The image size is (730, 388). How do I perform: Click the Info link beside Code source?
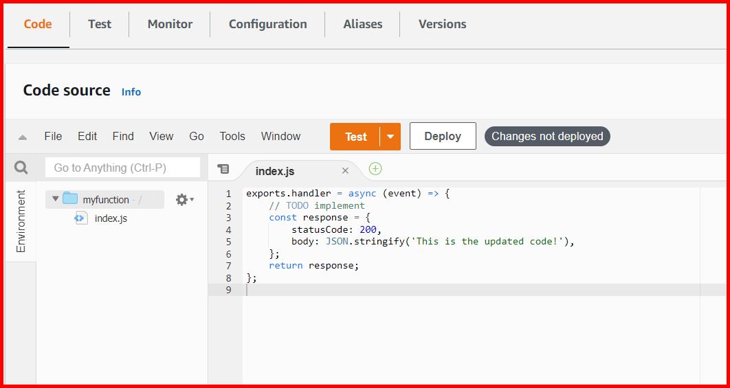pyautogui.click(x=131, y=92)
